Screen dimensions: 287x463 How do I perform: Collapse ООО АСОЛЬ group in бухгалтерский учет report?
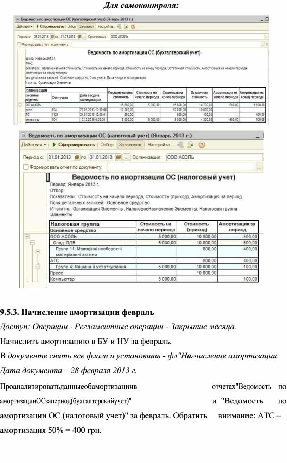(20, 105)
